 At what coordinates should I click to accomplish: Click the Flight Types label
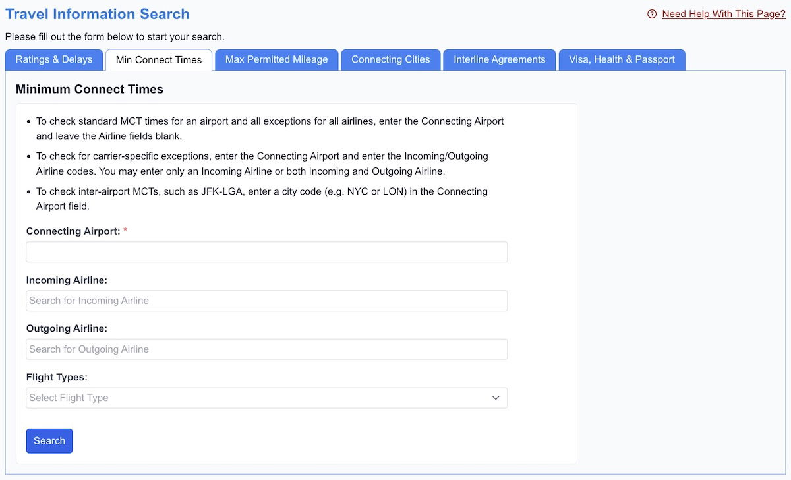tap(57, 377)
